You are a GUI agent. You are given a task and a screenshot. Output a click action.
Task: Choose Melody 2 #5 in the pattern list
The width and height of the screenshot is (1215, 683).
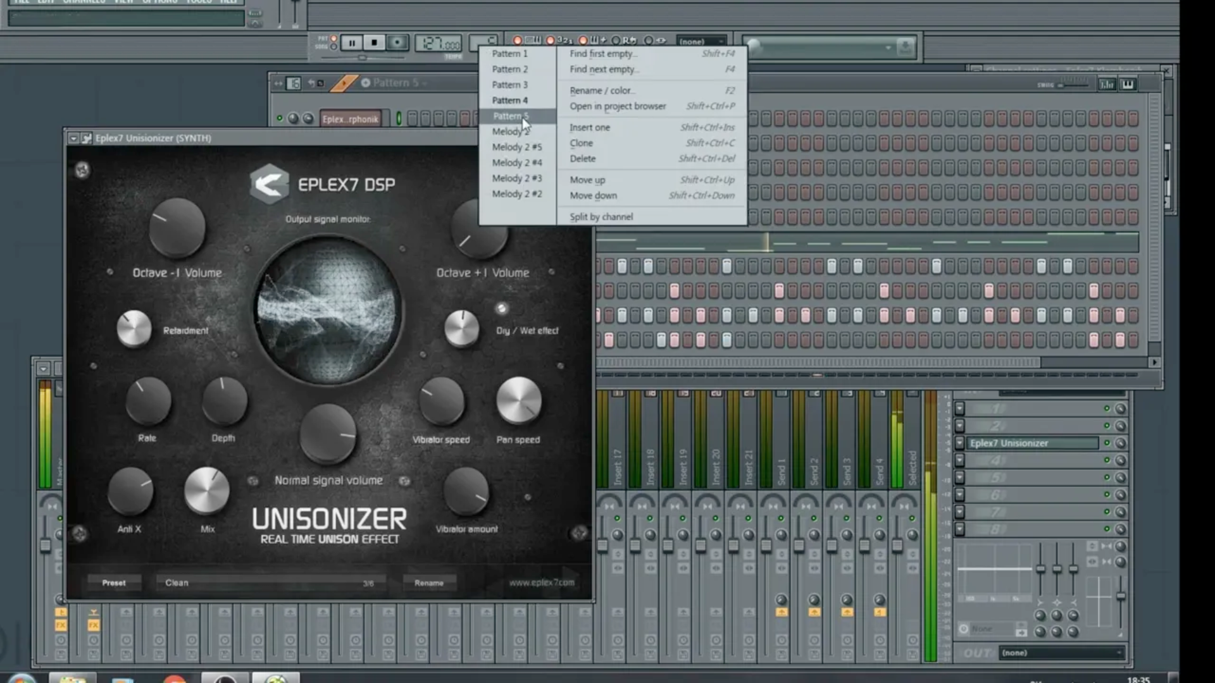(x=517, y=147)
